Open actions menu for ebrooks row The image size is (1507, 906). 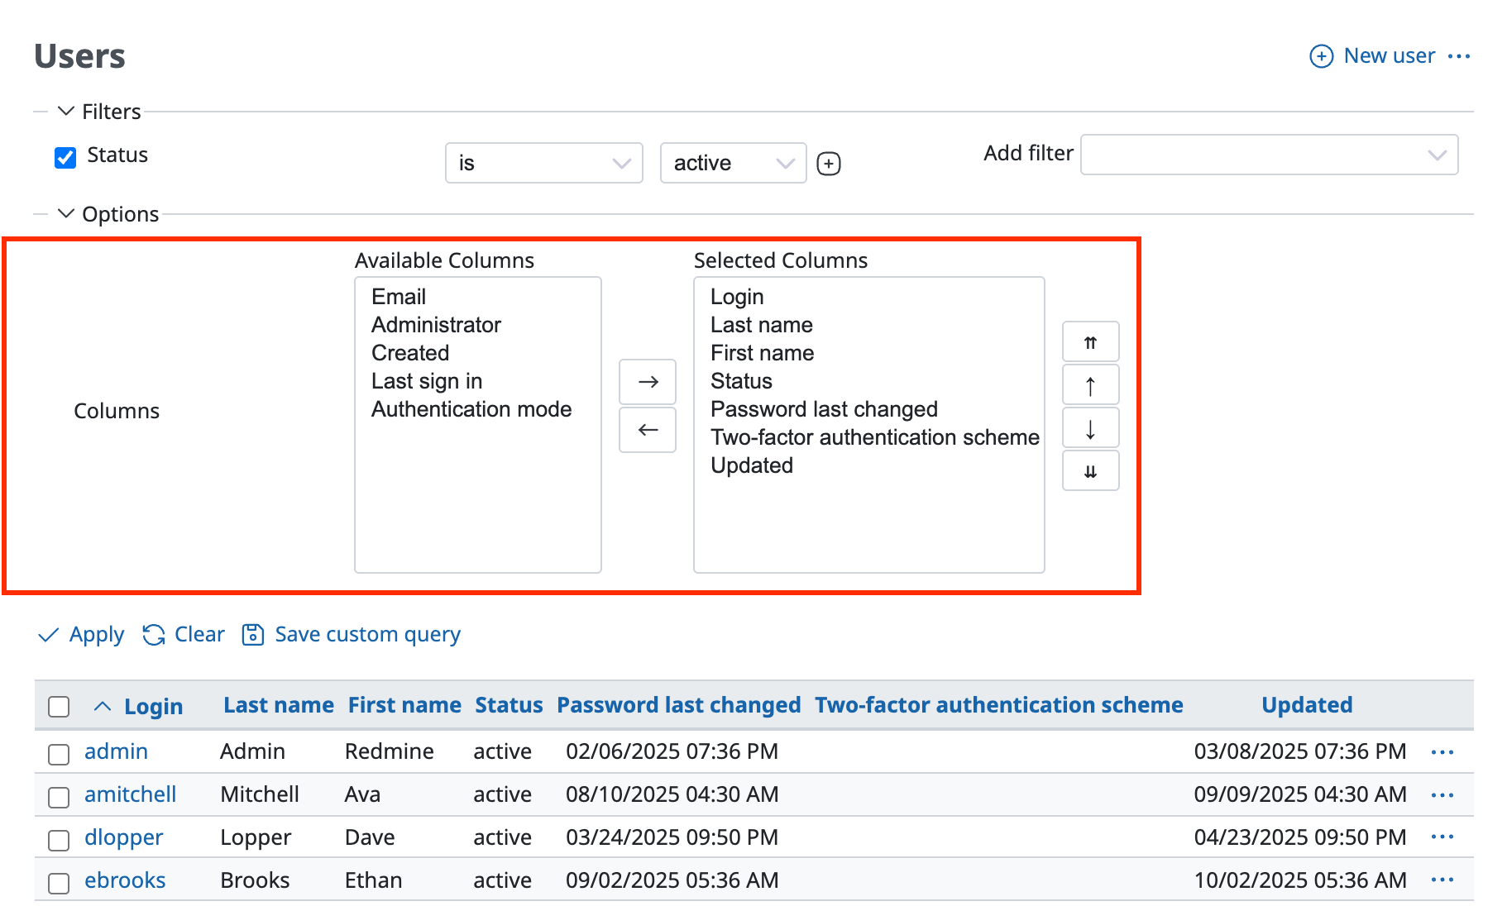(1442, 880)
